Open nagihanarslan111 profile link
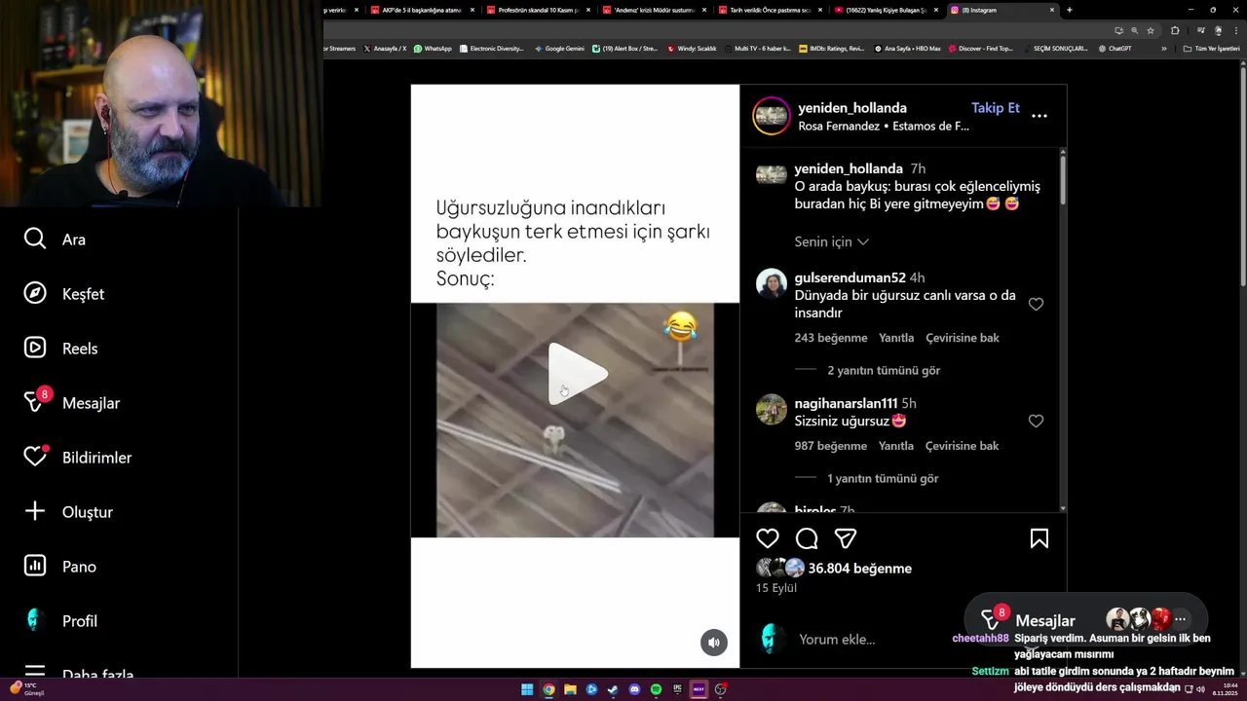Viewport: 1247px width, 701px height. click(x=846, y=403)
